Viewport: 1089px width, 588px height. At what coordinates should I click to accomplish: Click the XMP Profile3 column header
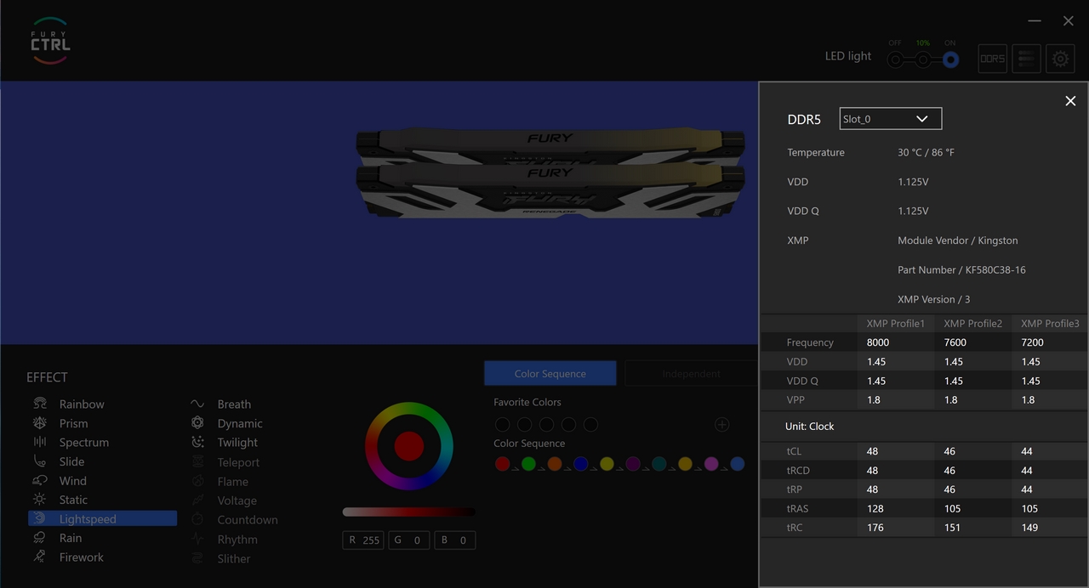tap(1050, 323)
